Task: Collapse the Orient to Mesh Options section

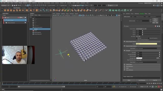Action: pyautogui.click(x=125, y=46)
